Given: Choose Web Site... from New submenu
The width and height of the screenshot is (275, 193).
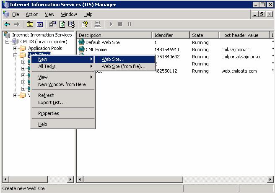Looking at the screenshot, I should [125, 59].
